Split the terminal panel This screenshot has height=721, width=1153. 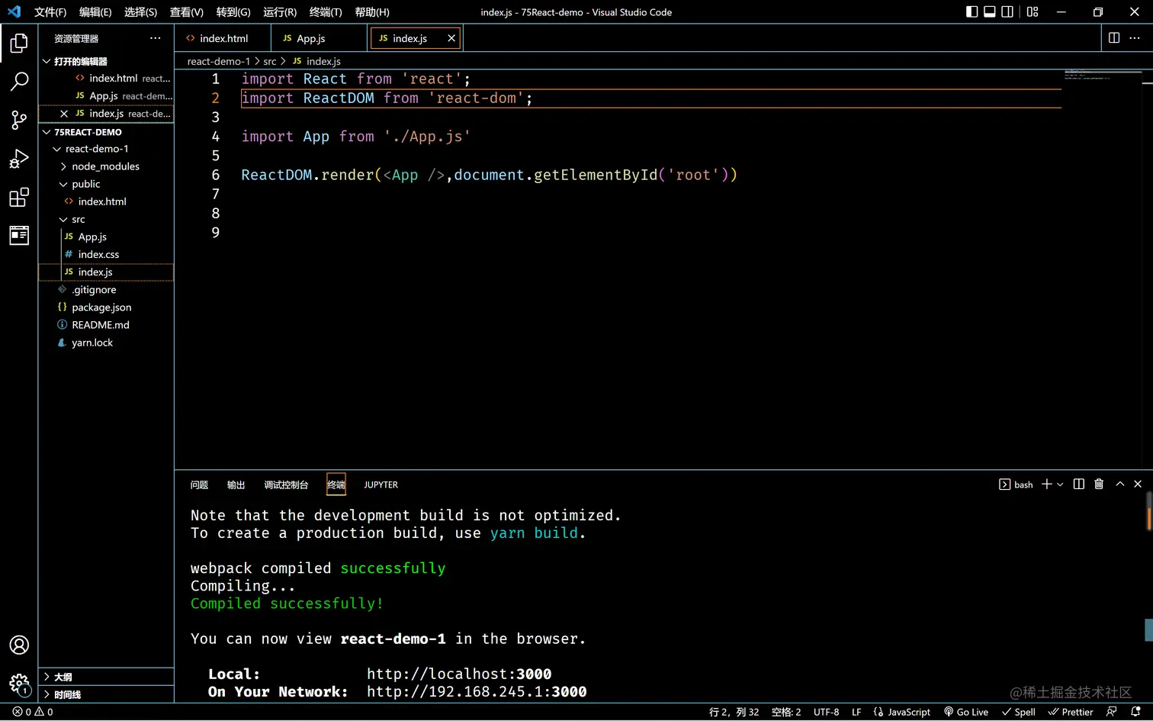tap(1079, 484)
